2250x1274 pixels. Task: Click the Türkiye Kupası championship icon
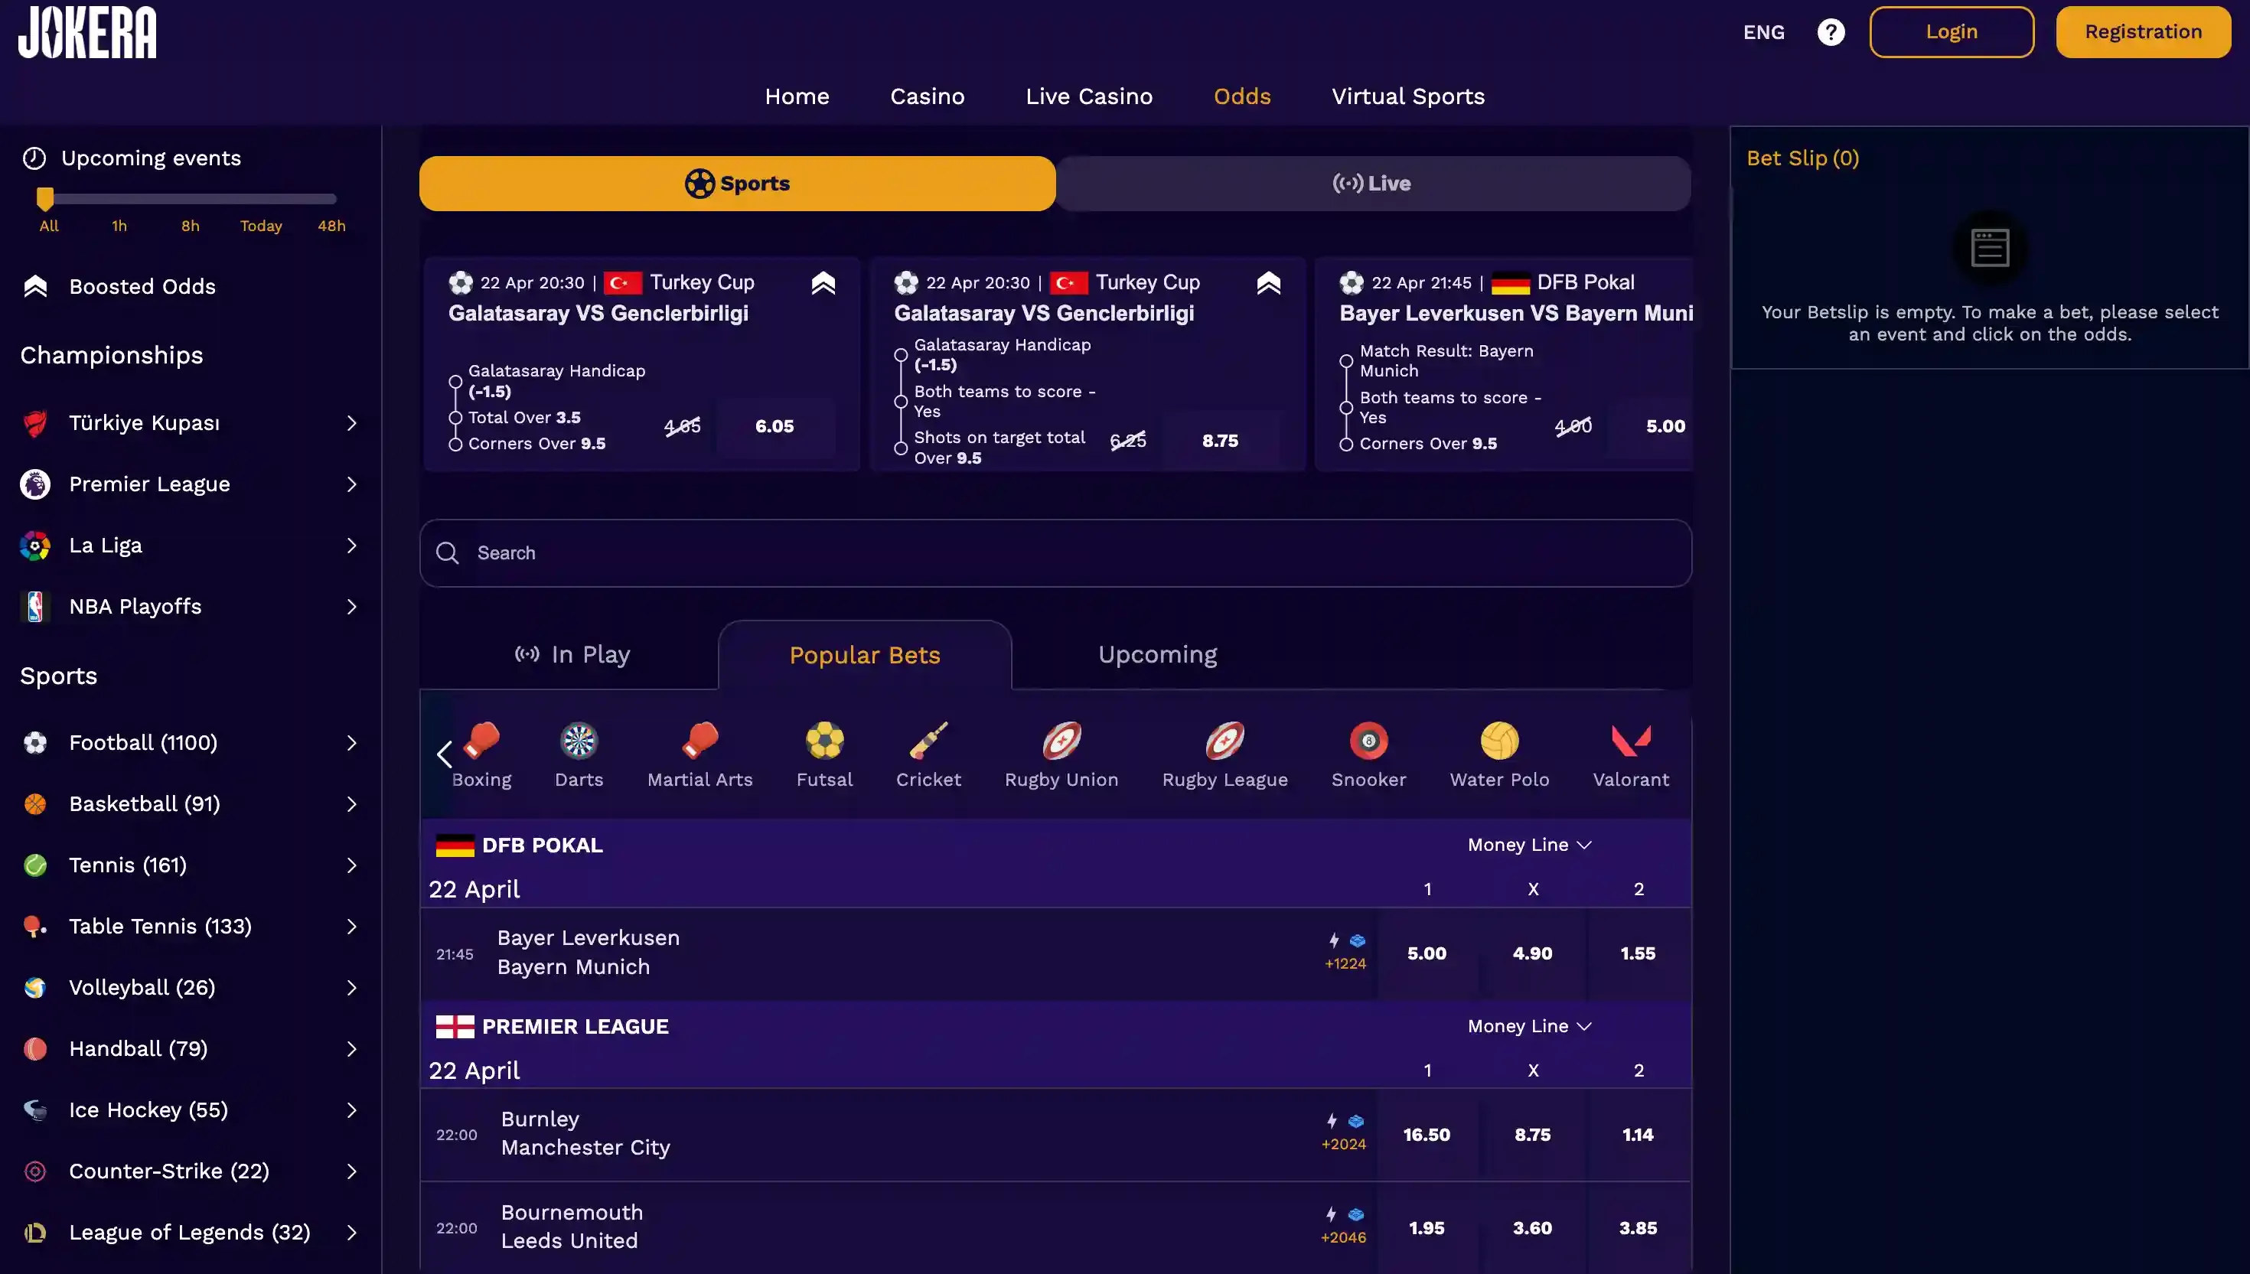tap(35, 423)
